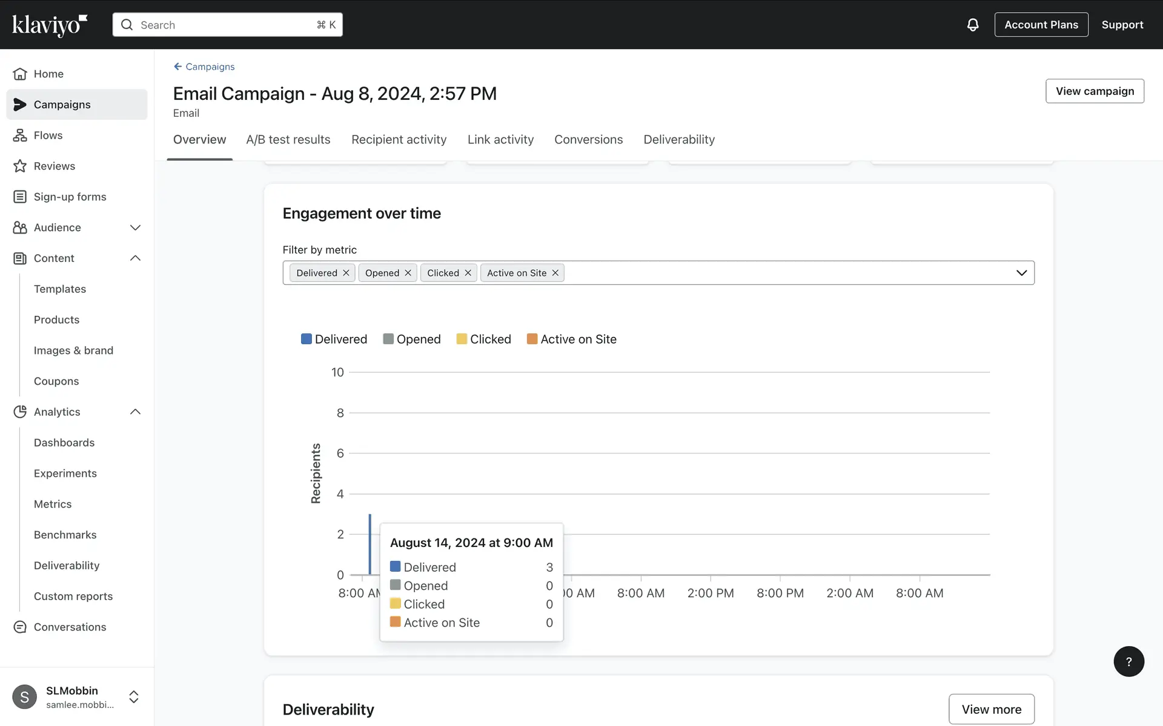Viewport: 1163px width, 726px height.
Task: Expand the Audience sidebar section
Action: [135, 227]
